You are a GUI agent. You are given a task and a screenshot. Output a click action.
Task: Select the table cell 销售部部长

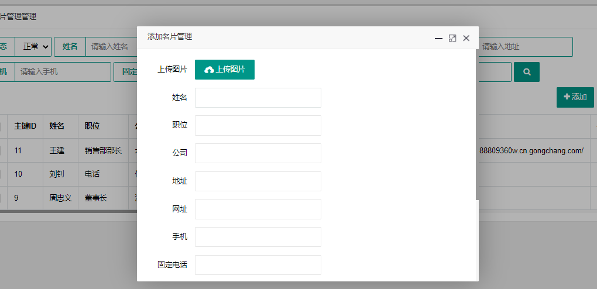[x=103, y=150]
